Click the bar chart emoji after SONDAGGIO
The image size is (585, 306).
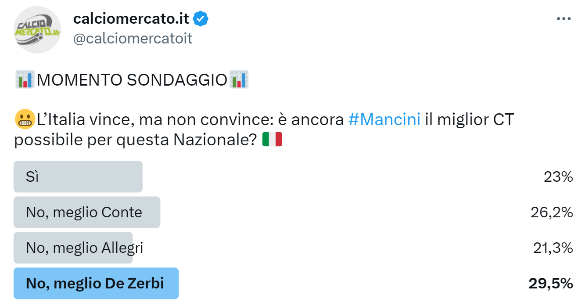tap(239, 79)
